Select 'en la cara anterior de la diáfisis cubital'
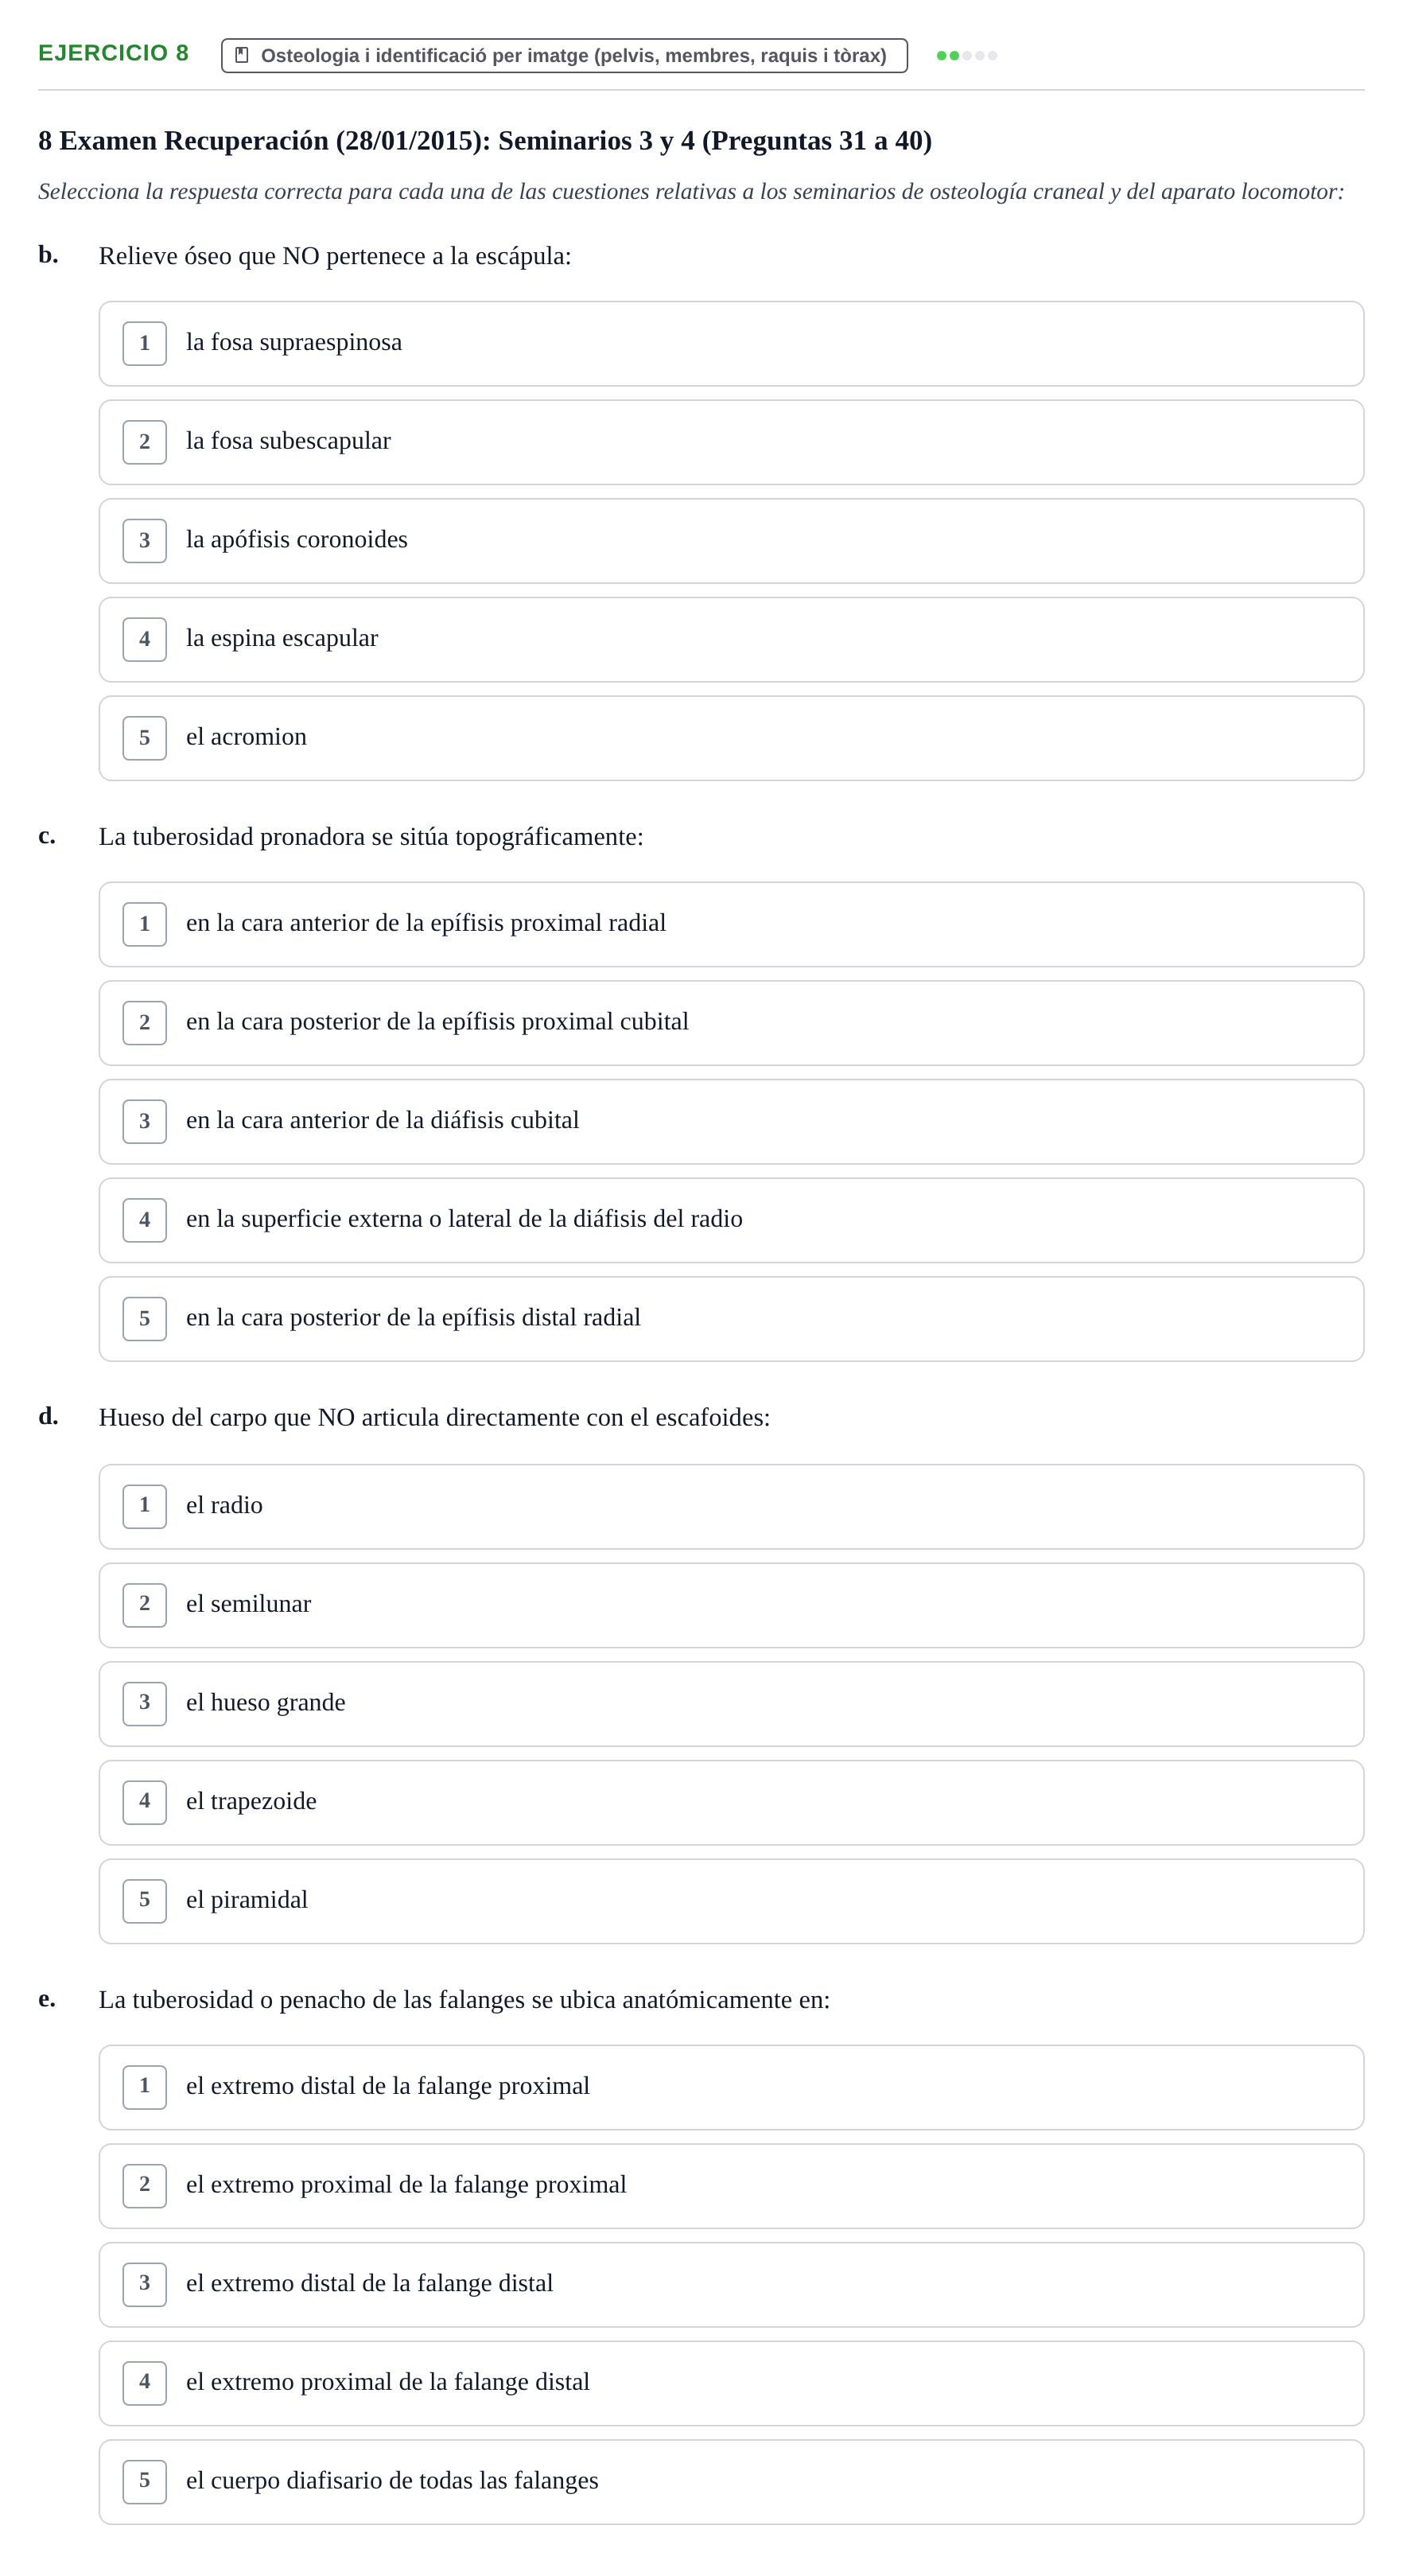The width and height of the screenshot is (1403, 2576). [731, 1121]
